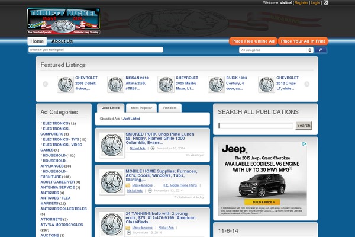Viewport: 355px width, 237px height.
Task: Click the Register link
Action: (x=301, y=3)
